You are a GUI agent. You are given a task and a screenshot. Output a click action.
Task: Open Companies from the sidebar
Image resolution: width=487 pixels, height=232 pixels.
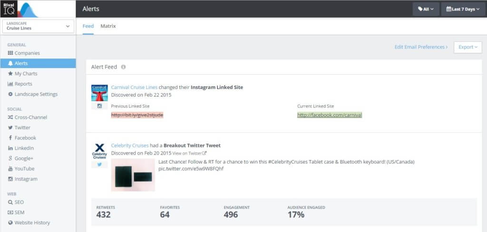click(27, 53)
